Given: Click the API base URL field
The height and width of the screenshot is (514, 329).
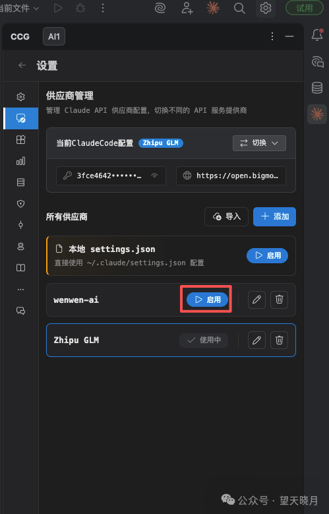Looking at the screenshot, I should tap(231, 176).
